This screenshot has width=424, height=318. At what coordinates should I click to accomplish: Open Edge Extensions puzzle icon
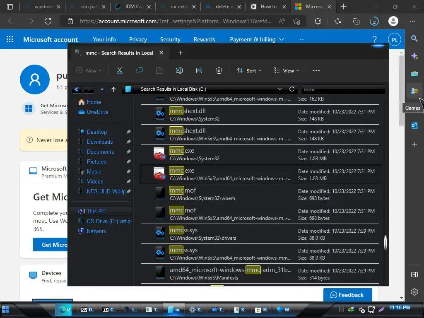point(318,21)
